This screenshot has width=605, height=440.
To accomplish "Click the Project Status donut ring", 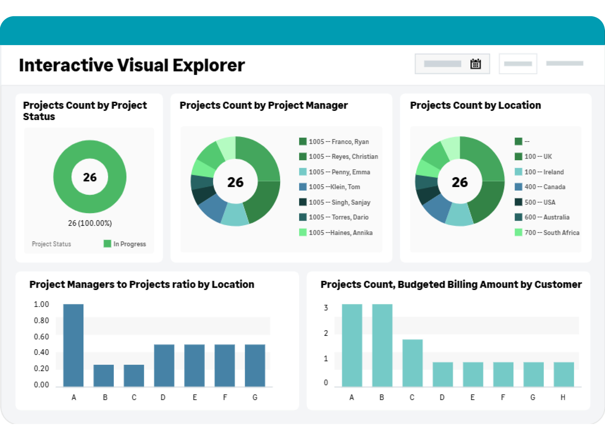I will [63, 176].
